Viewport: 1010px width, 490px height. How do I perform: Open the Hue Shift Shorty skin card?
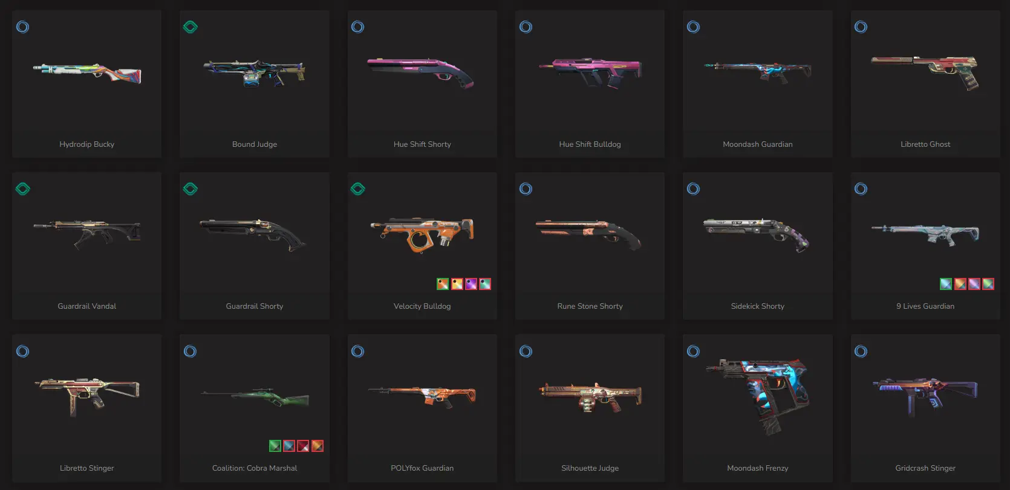422,84
